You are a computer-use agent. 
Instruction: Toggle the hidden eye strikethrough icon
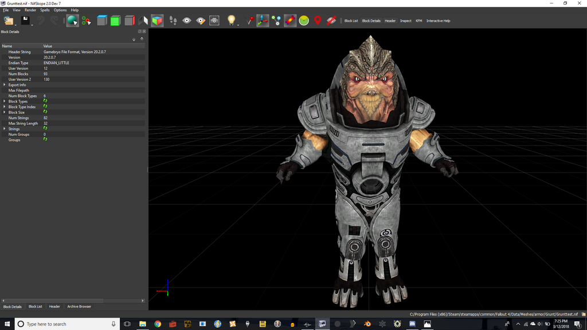331,21
